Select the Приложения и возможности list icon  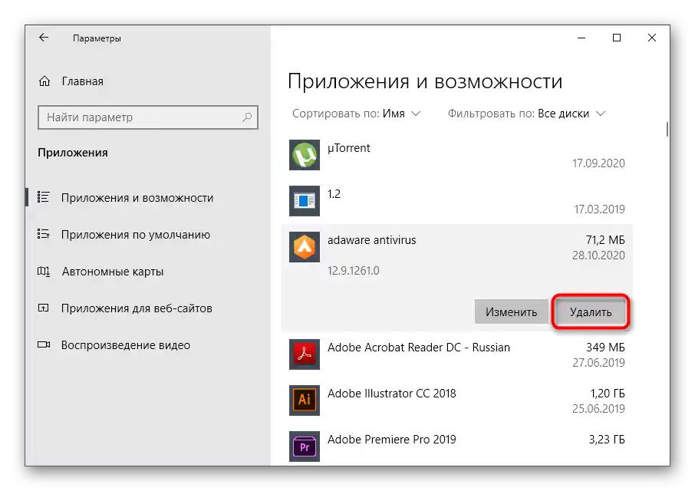(44, 197)
